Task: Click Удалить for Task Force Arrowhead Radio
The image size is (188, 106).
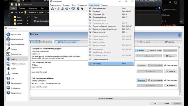Action: (171, 85)
